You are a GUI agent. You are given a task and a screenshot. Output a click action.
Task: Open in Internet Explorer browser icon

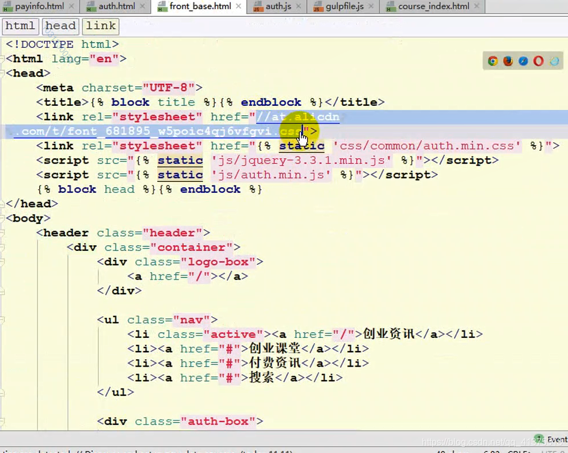(554, 61)
